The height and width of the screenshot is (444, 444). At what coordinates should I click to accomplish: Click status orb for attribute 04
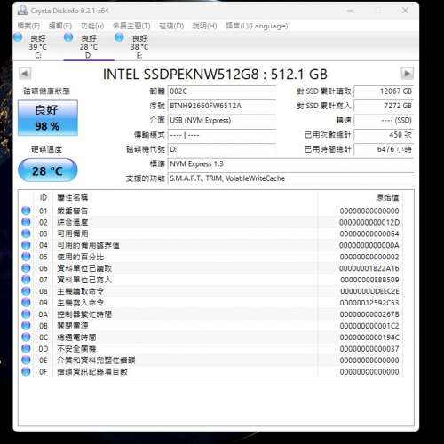(x=26, y=245)
